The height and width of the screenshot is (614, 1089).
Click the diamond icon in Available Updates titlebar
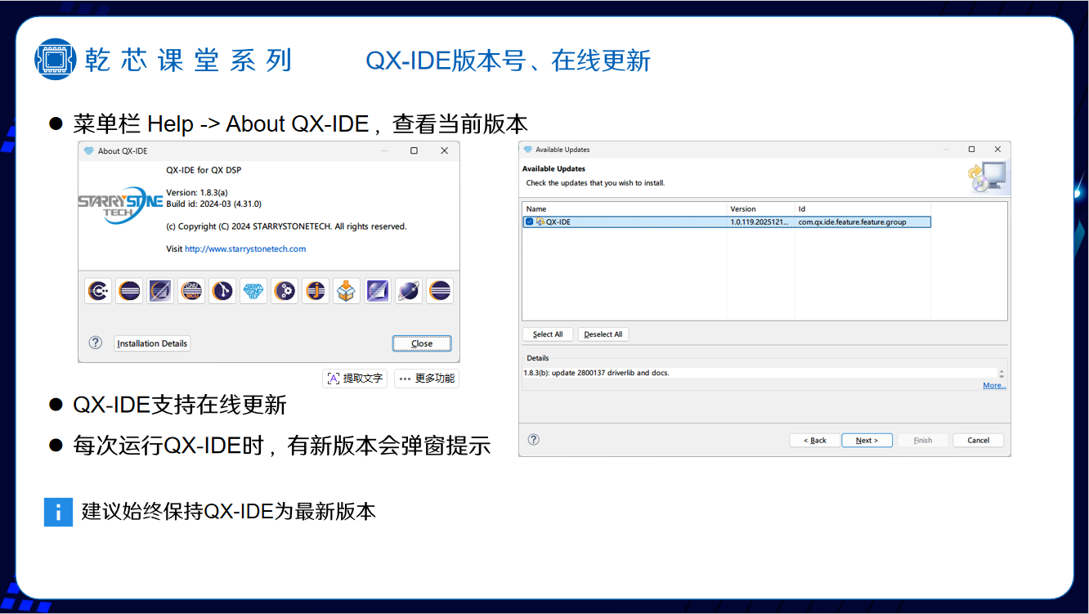(528, 150)
